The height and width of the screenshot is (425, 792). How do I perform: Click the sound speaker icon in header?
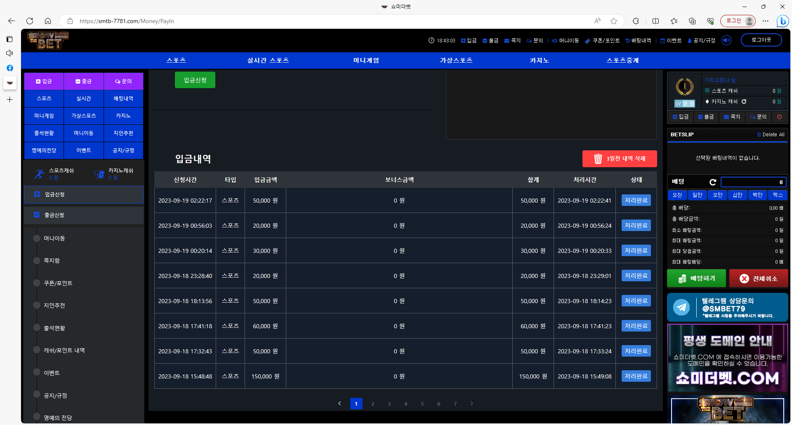click(726, 40)
